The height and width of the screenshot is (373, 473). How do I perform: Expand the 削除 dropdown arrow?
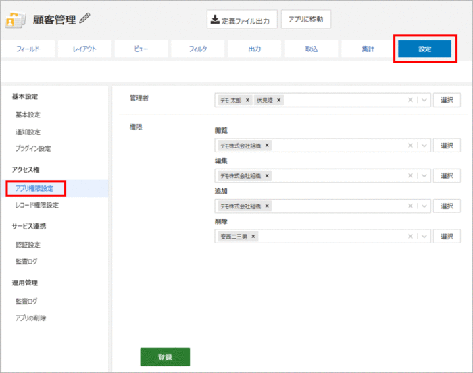pyautogui.click(x=424, y=236)
